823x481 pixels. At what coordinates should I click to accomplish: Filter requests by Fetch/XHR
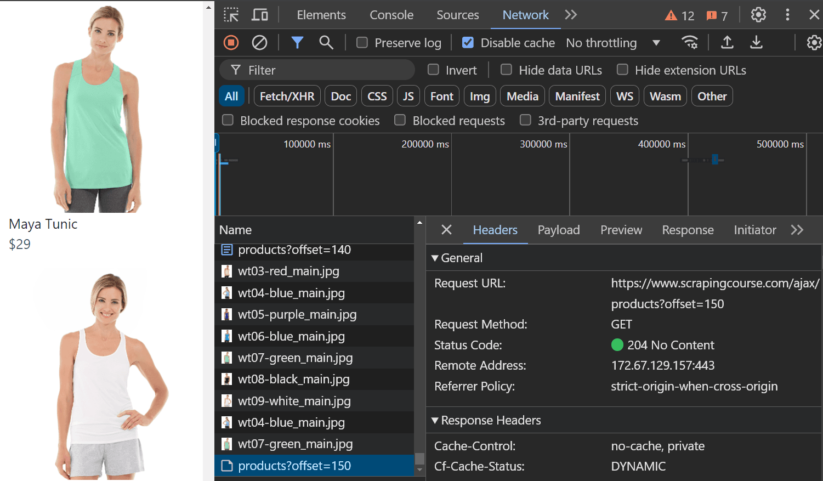tap(287, 96)
